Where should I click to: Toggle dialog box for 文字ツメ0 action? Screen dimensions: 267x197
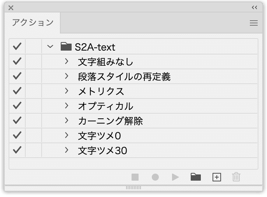(x=33, y=135)
